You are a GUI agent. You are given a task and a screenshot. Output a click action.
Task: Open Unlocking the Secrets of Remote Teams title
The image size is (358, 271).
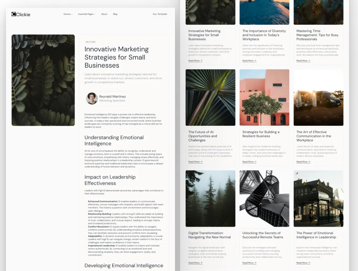[x=262, y=235]
